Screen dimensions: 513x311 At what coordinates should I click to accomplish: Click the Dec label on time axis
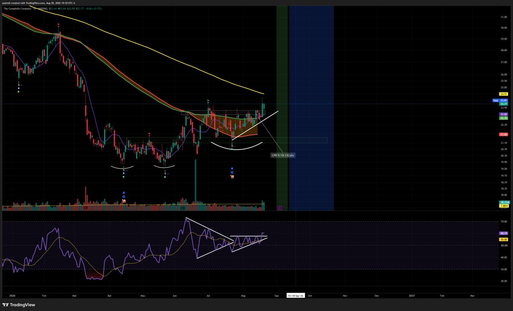click(x=377, y=295)
